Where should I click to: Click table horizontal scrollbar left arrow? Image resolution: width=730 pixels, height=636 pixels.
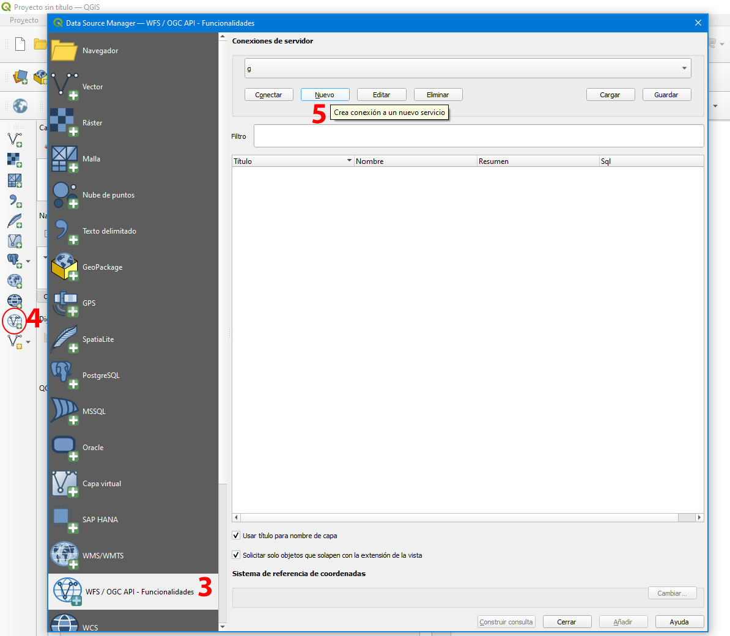tap(237, 517)
